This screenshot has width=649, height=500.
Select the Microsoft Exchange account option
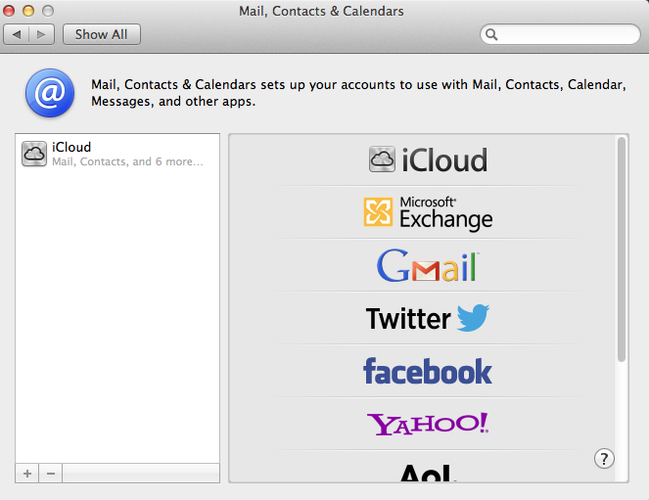(428, 212)
